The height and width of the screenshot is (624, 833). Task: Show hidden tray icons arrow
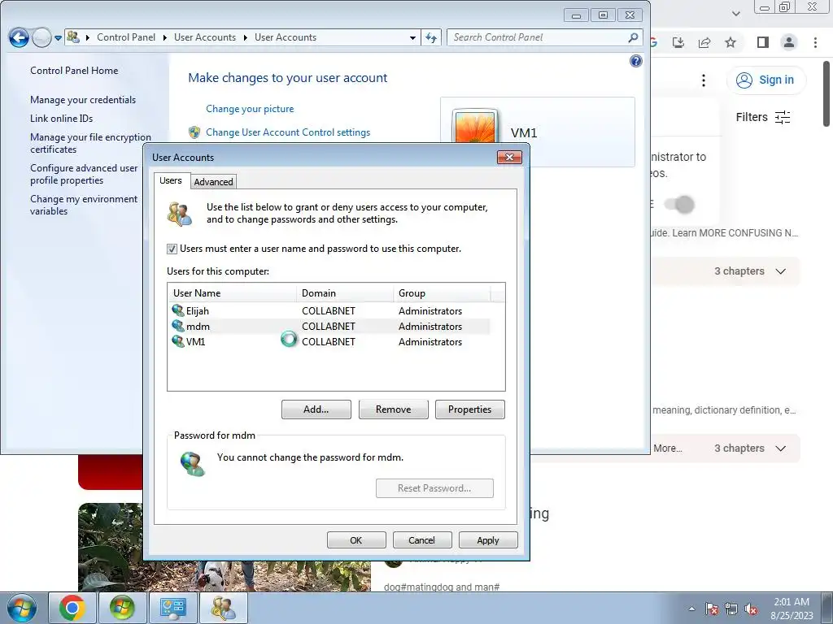pyautogui.click(x=691, y=609)
